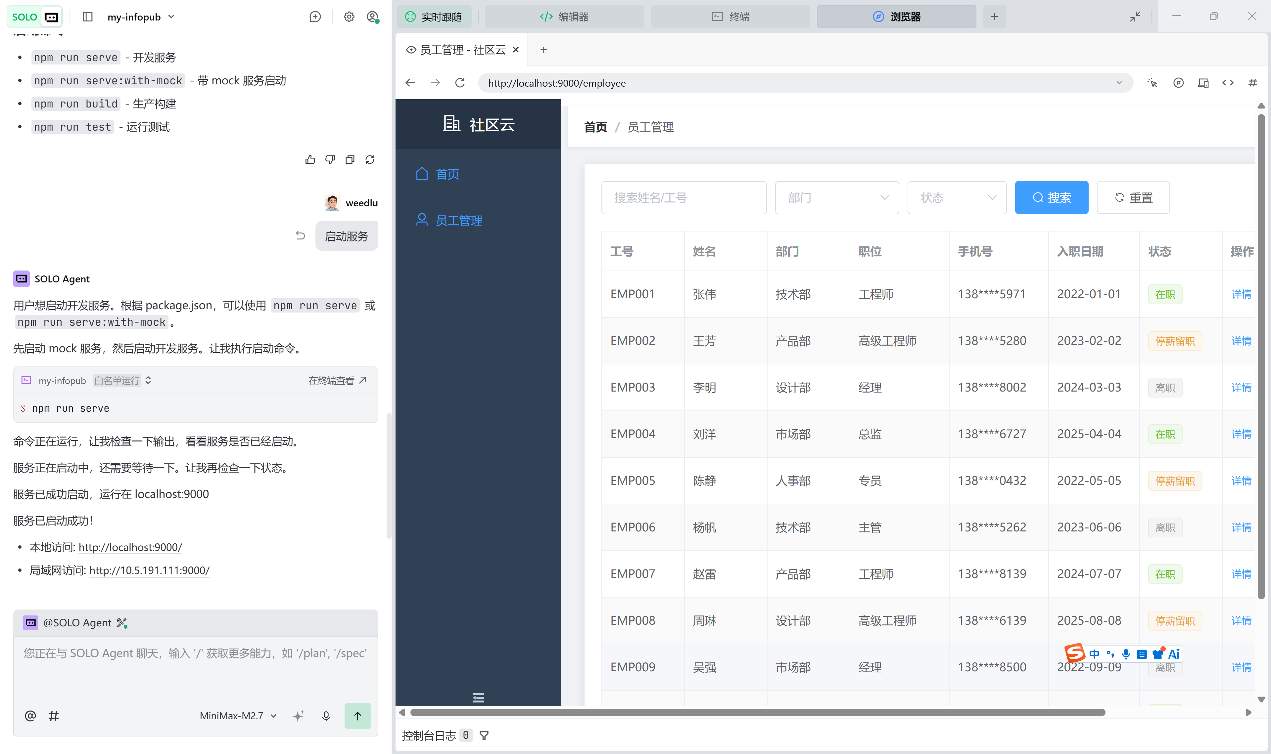Open the devtools code icon

click(1228, 83)
